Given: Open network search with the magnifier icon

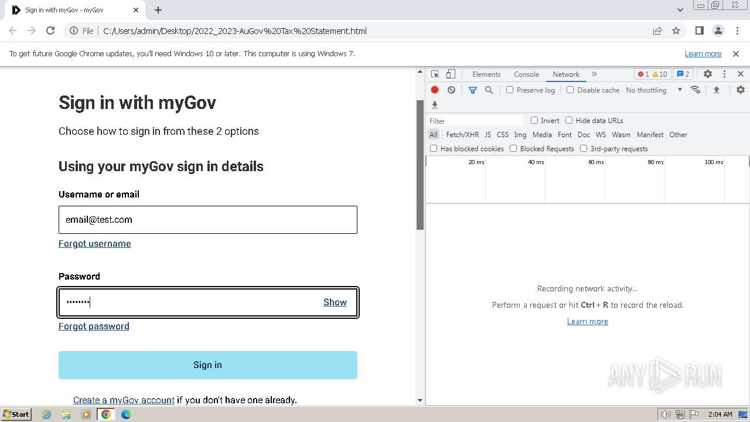Looking at the screenshot, I should [489, 90].
